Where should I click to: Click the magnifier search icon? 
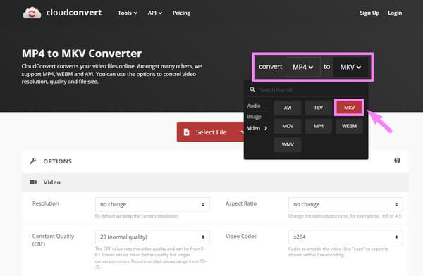click(252, 89)
